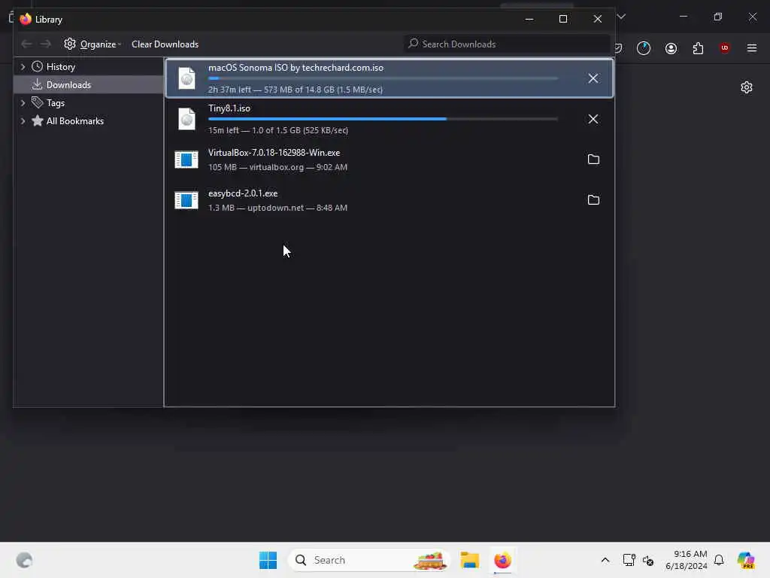770x578 pixels.
Task: Open the clock and date panel
Action: 687,560
